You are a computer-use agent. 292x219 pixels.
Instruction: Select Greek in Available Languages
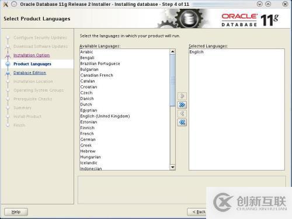pos(125,145)
